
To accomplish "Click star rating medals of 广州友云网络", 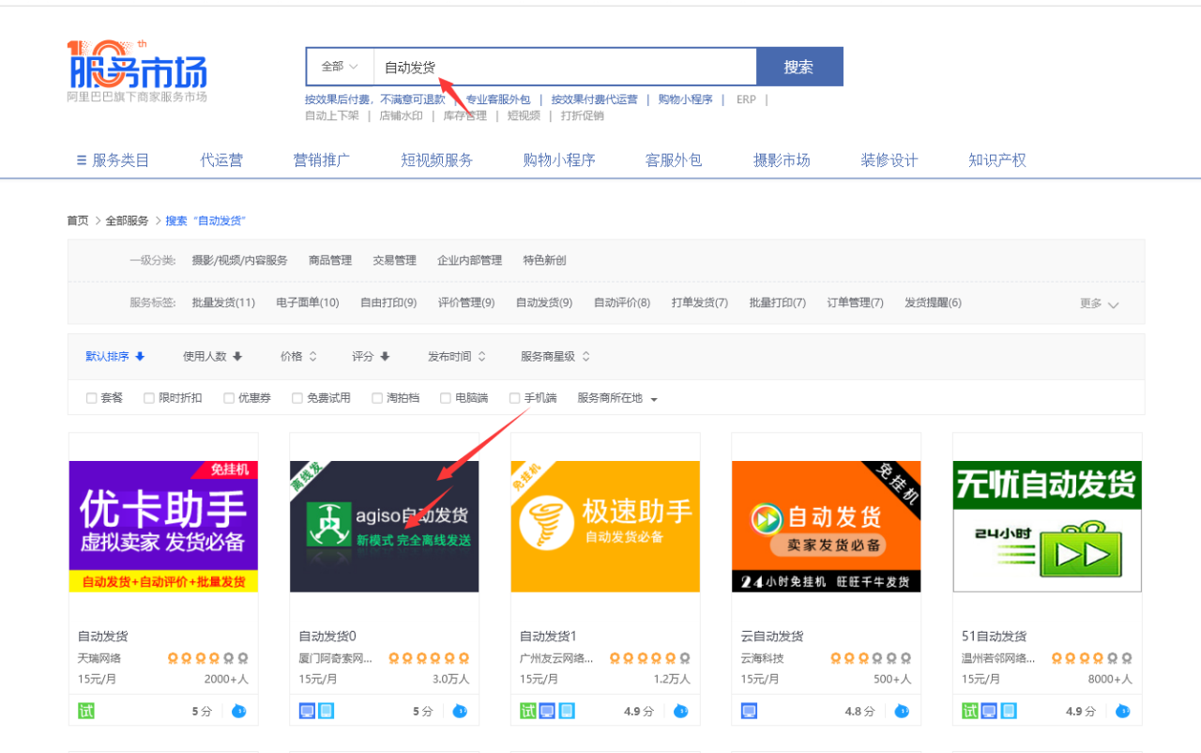I will [650, 658].
